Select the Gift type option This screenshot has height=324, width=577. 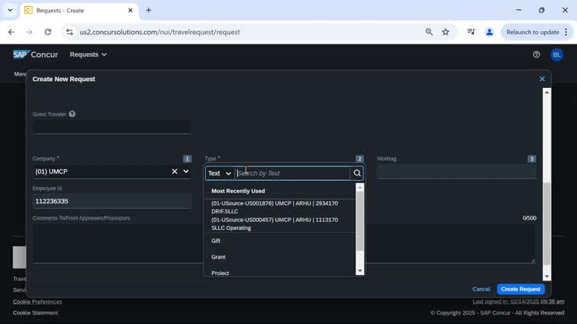(216, 241)
